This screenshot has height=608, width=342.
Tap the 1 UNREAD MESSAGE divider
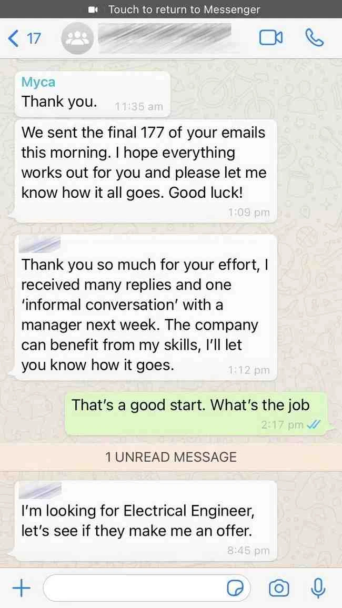(171, 457)
